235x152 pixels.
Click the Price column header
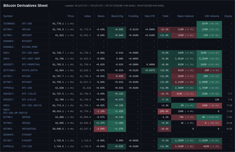click(x=71, y=16)
